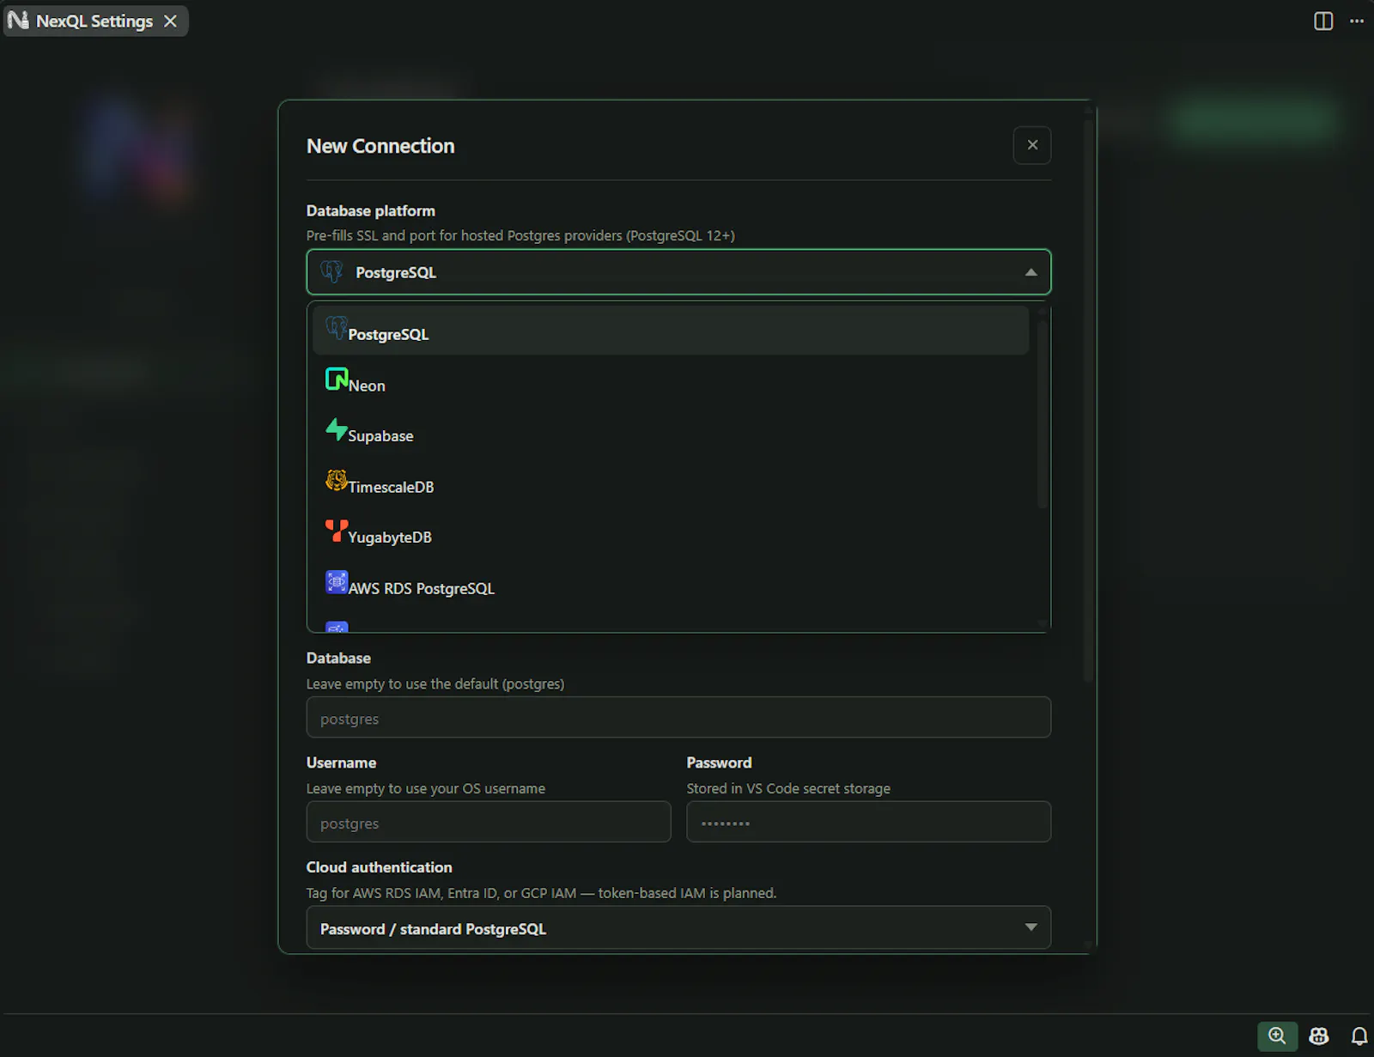Open notifications bell in status bar
1374x1057 pixels.
[x=1359, y=1036]
